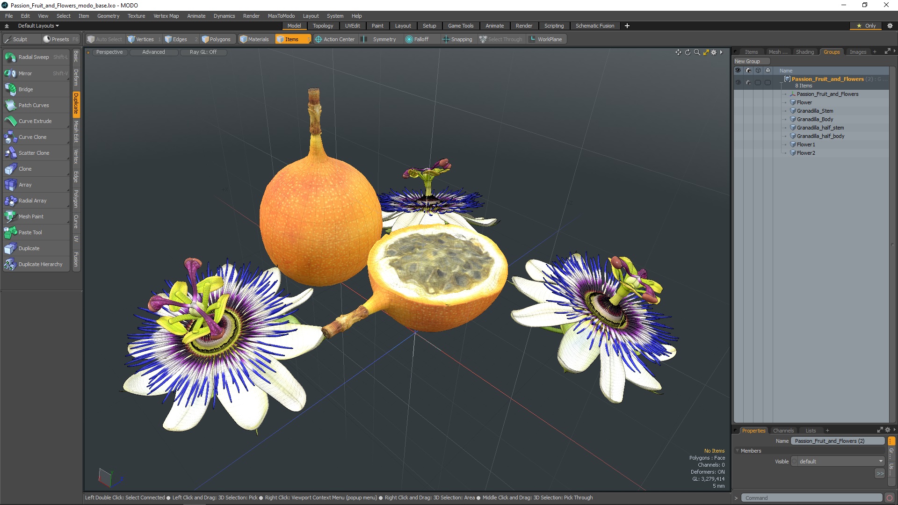
Task: Activate the Mesh Paint tool
Action: coord(31,216)
